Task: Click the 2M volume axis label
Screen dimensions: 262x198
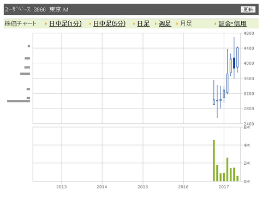Action: coord(247,163)
